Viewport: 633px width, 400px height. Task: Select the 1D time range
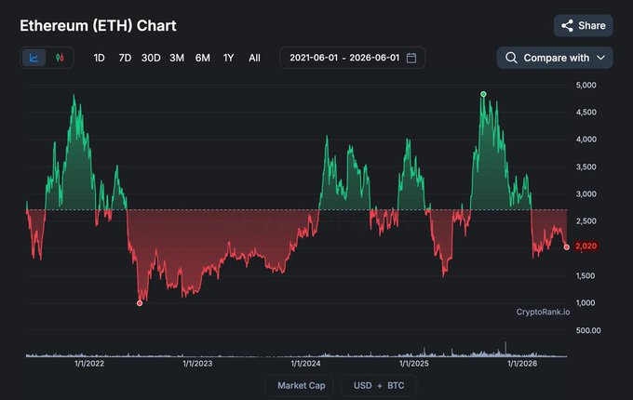click(99, 58)
